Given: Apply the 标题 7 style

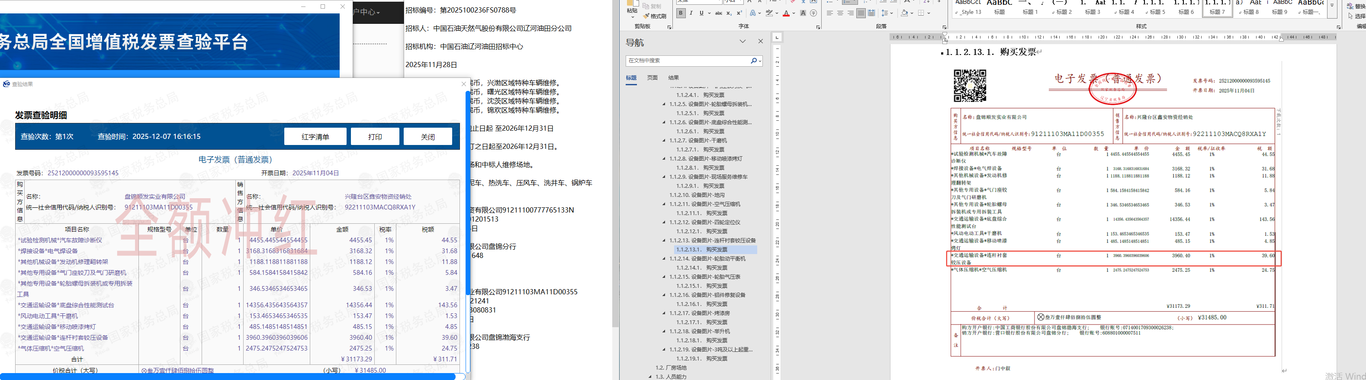Looking at the screenshot, I should pyautogui.click(x=1217, y=8).
